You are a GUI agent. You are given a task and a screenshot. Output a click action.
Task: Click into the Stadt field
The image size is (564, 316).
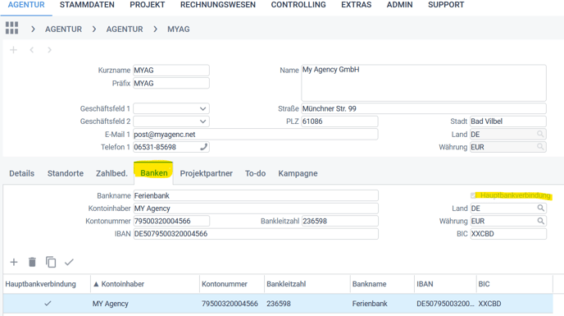tap(508, 121)
